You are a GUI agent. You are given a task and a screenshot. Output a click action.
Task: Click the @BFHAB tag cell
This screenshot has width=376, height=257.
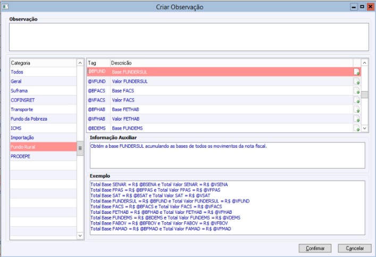[98, 109]
